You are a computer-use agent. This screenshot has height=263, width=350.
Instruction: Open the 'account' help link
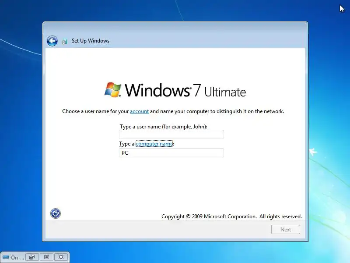coord(139,111)
